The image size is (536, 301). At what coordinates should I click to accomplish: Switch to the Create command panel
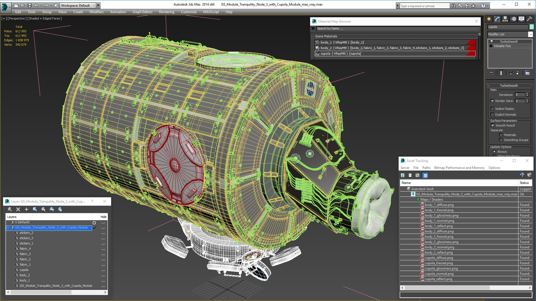point(489,19)
